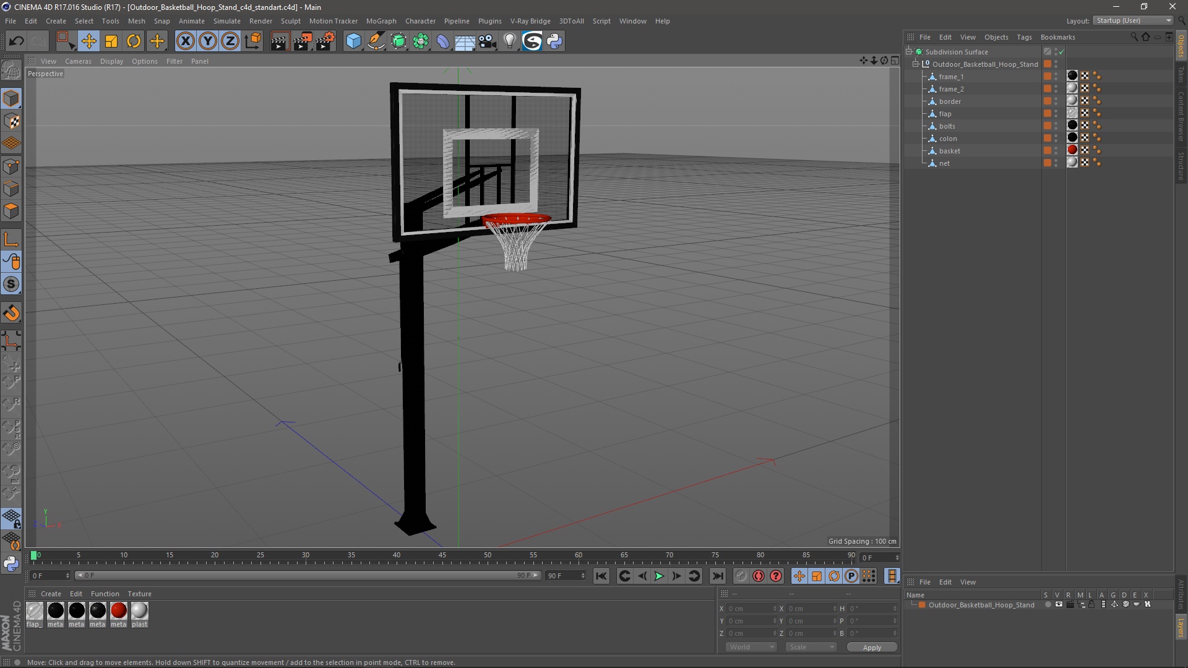Open the V-Ray Bridge menu
Image resolution: width=1188 pixels, height=668 pixels.
(x=530, y=21)
